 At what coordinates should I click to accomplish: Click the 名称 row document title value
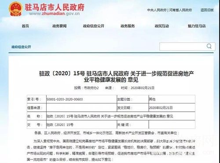110,116
